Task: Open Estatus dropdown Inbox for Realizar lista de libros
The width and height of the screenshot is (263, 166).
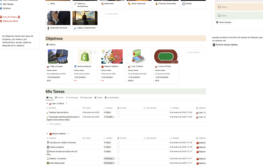Action: click(x=107, y=113)
